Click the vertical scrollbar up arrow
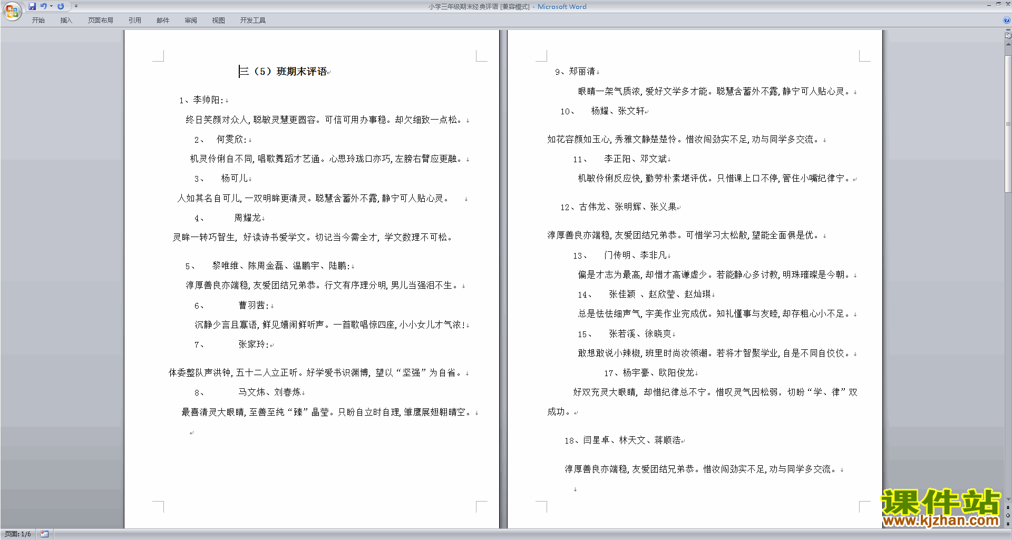This screenshot has width=1012, height=540. pos(1008,44)
